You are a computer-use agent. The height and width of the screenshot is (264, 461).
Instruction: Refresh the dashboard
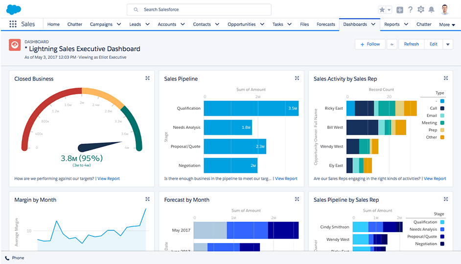(411, 44)
